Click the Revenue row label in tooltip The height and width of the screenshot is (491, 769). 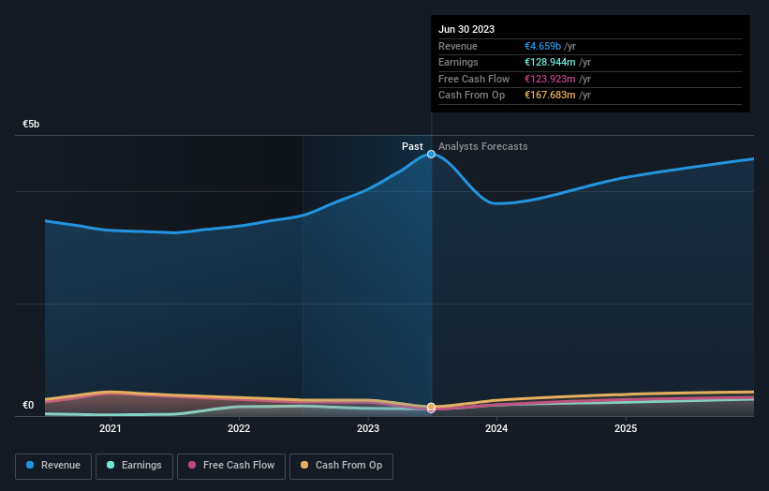click(458, 46)
